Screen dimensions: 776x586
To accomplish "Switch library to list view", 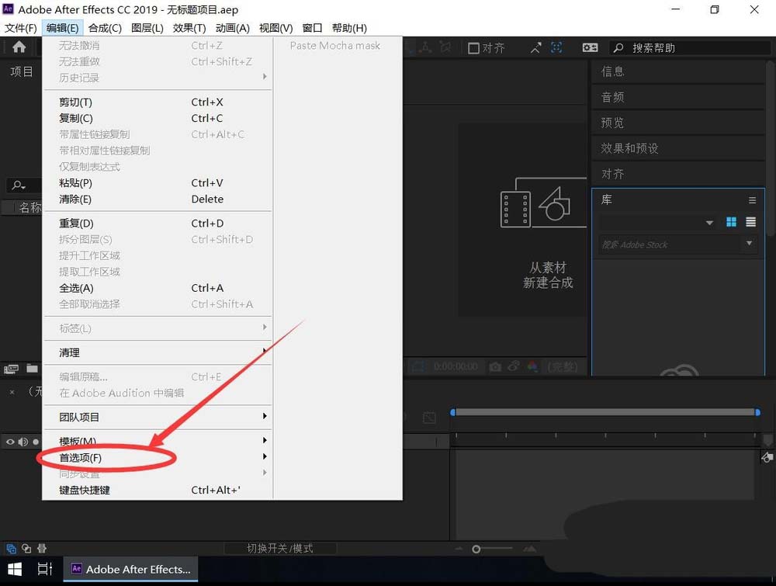I will 750,222.
